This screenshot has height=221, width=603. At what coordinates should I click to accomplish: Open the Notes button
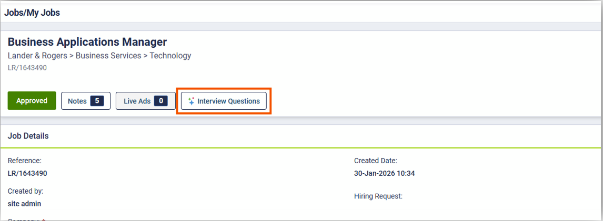[77, 101]
